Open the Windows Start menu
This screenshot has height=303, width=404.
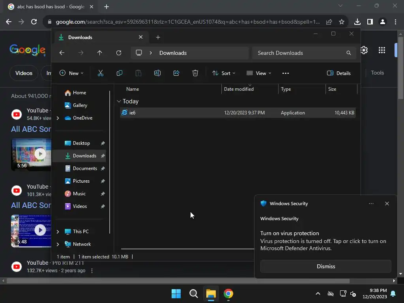176,294
